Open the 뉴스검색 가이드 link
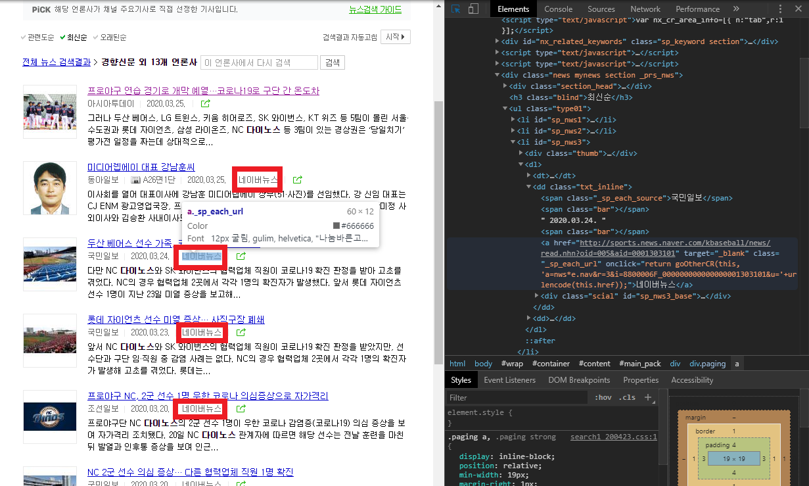The image size is (809, 486). 375,10
